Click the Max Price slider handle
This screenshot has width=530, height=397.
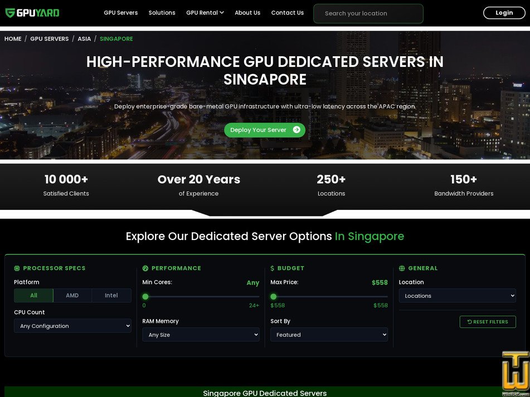(x=274, y=297)
